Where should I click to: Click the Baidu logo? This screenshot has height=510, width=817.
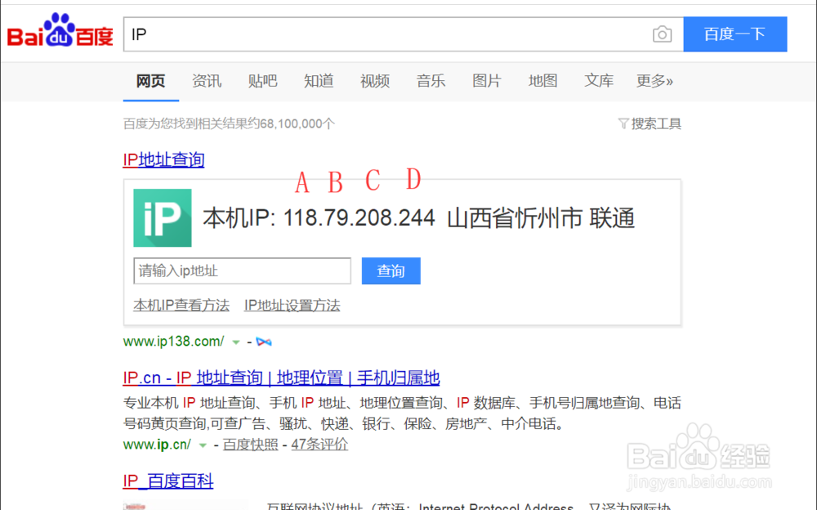[x=60, y=31]
